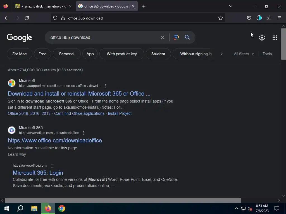Click the vertical scrollbar down arrow
The width and height of the screenshot is (286, 214).
click(x=283, y=196)
